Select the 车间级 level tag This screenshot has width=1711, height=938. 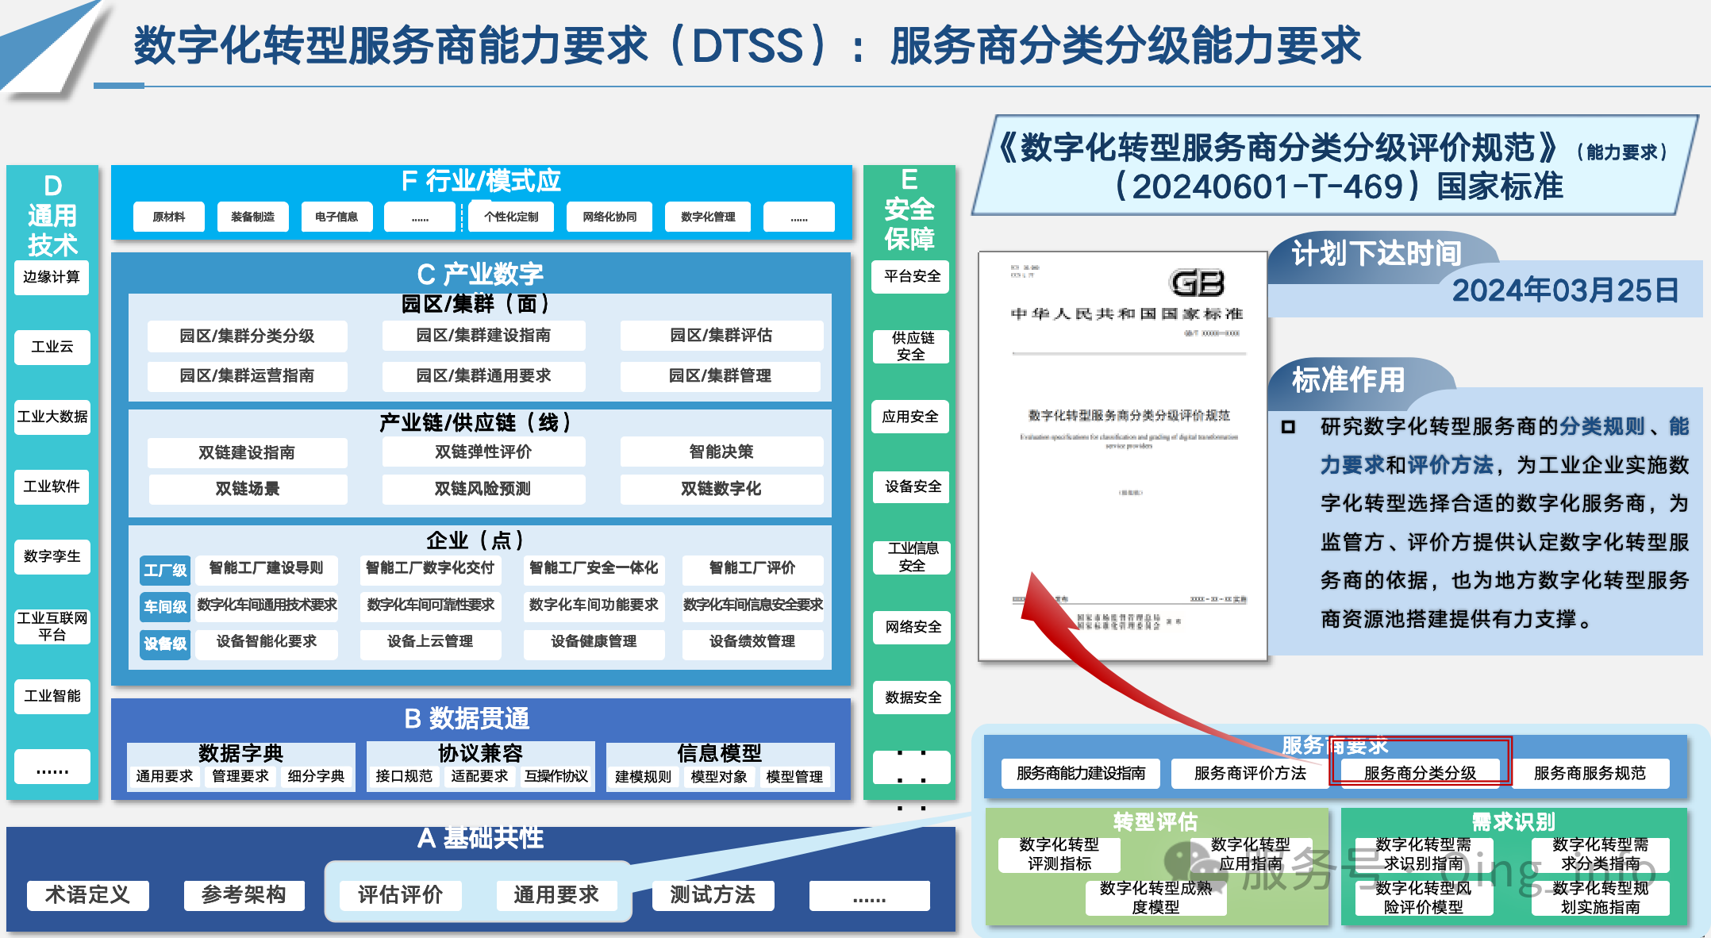(x=165, y=606)
